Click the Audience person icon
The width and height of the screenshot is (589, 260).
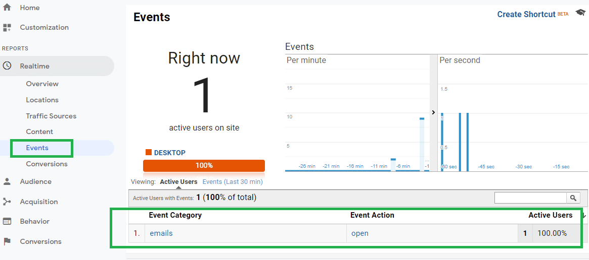click(x=7, y=181)
